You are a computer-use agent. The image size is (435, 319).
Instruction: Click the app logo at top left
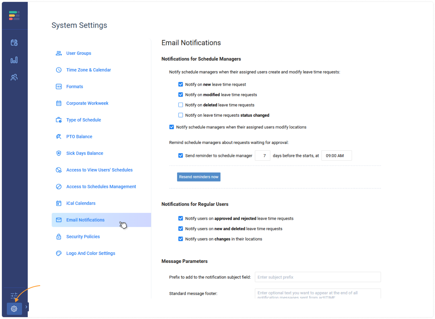(14, 16)
